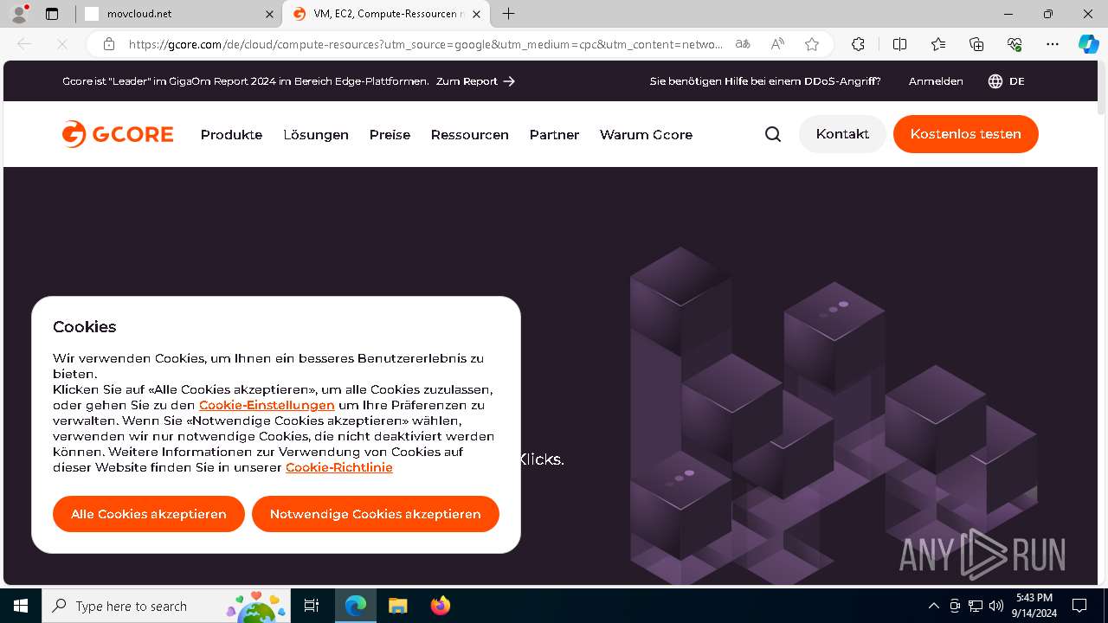
Task: Open the Partner menu
Action: tap(554, 135)
